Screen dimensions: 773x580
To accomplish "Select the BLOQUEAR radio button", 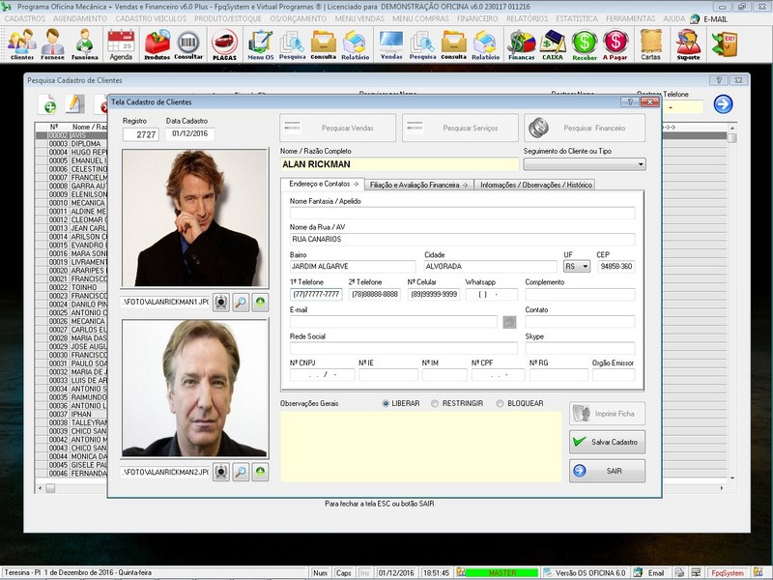I will click(x=500, y=403).
